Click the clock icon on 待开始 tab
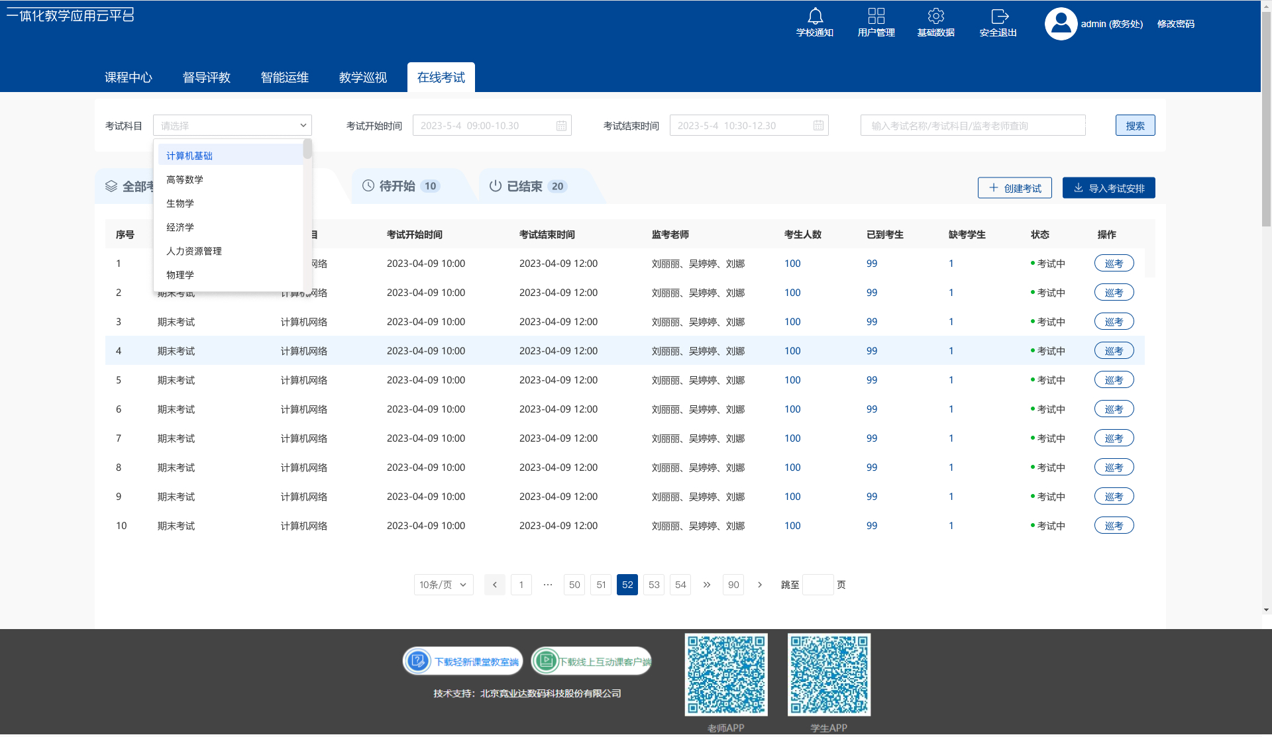The height and width of the screenshot is (737, 1272). [x=368, y=186]
